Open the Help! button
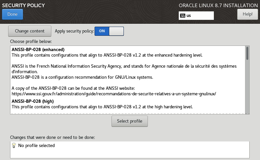This screenshot has width=260, height=160. tap(247, 14)
